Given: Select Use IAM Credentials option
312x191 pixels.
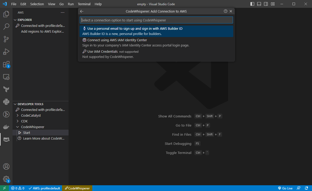Looking at the screenshot, I should pos(156,54).
